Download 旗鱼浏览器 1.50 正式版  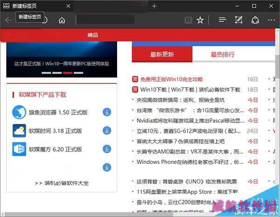pos(107,112)
